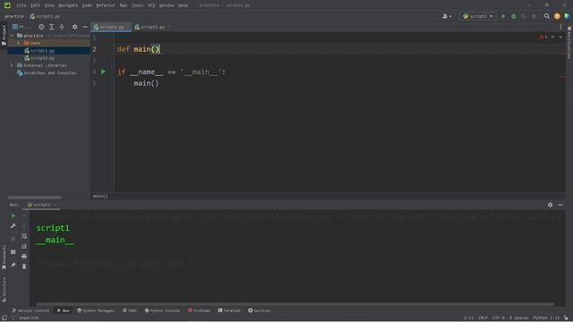Pin the script2 Run tab

point(13,265)
